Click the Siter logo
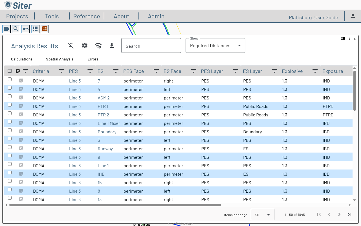Image resolution: width=361 pixels, height=226 pixels. pyautogui.click(x=18, y=5)
